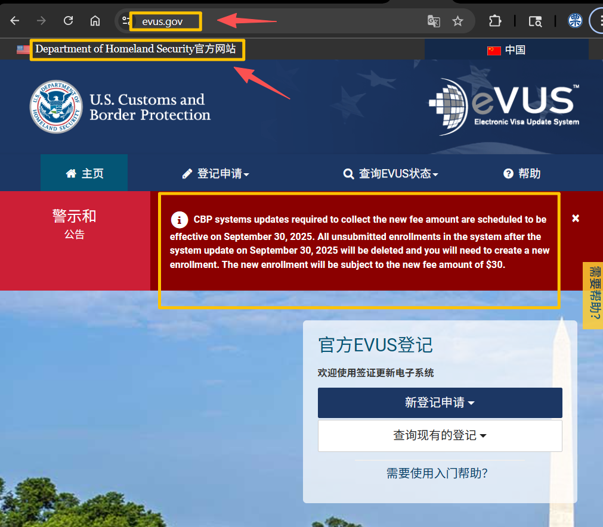Open the site information icon in address bar
Screen dimensions: 603x527
[126, 21]
